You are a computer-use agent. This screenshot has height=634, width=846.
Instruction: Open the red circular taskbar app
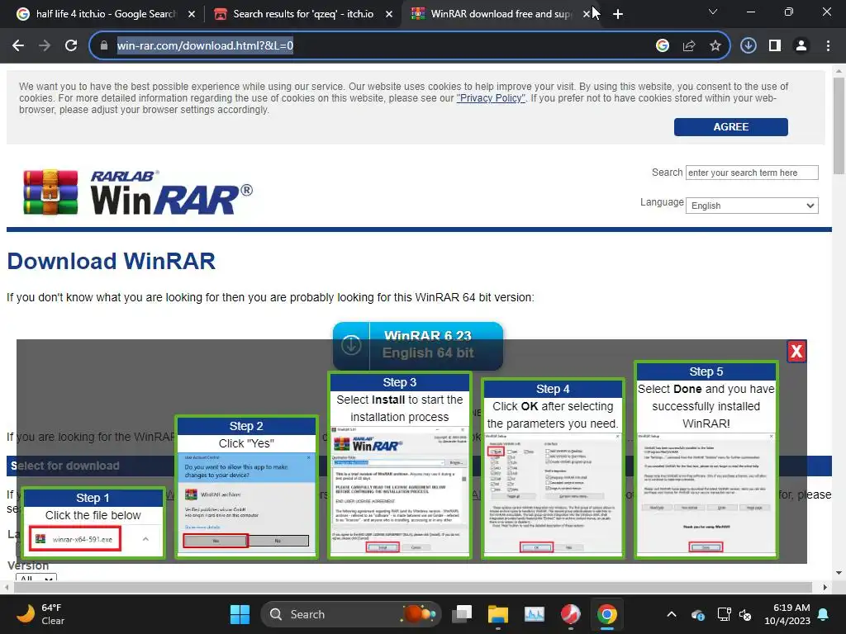click(570, 614)
